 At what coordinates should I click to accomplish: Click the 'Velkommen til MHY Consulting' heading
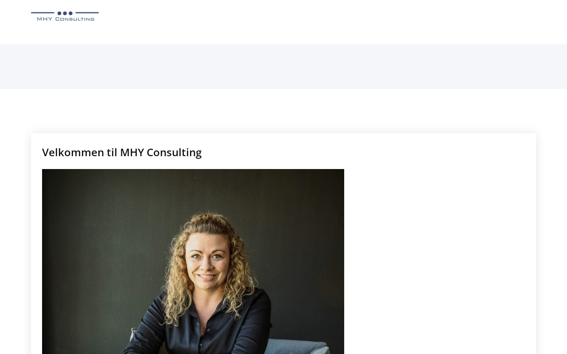122,152
